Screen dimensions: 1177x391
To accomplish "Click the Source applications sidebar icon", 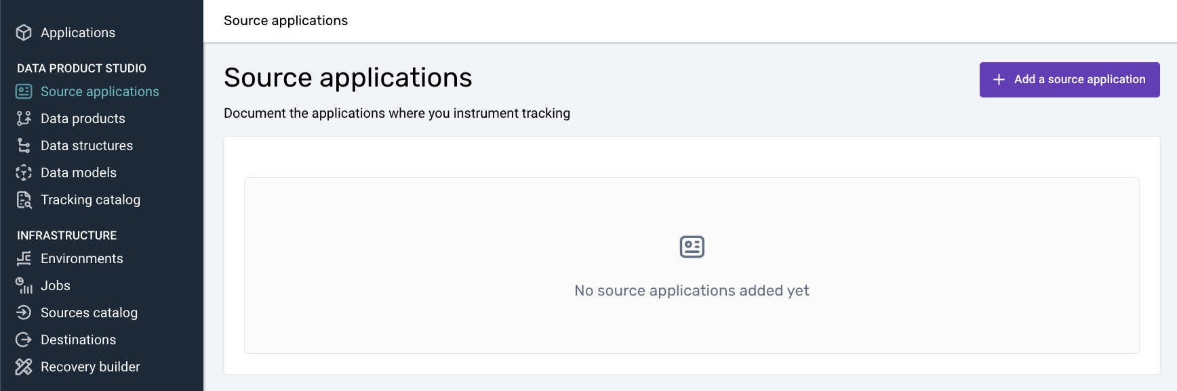I will (24, 91).
